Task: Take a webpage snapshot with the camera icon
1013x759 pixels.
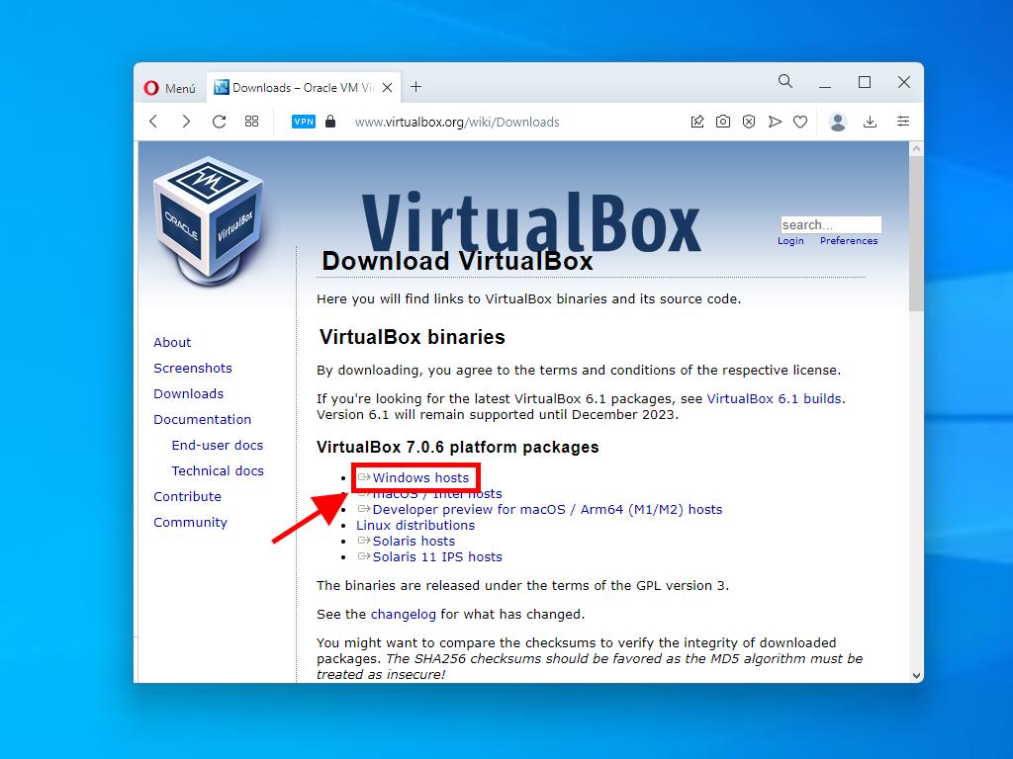Action: 723,121
